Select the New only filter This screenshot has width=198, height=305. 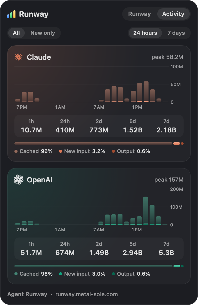click(43, 33)
